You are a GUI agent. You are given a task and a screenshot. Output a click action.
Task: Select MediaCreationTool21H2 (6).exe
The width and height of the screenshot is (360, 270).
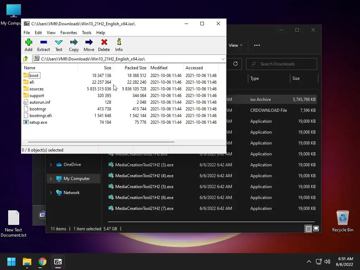[212, 198]
